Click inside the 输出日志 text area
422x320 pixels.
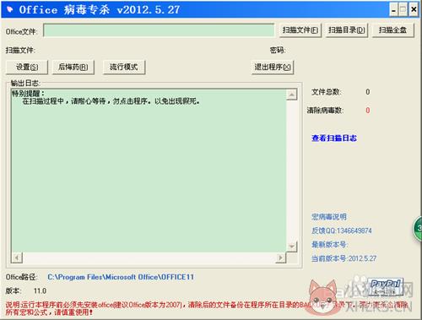click(x=149, y=171)
